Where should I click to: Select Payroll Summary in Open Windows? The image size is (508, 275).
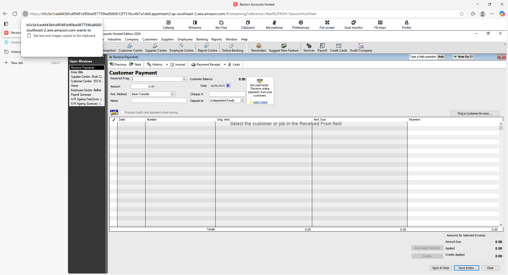81,95
